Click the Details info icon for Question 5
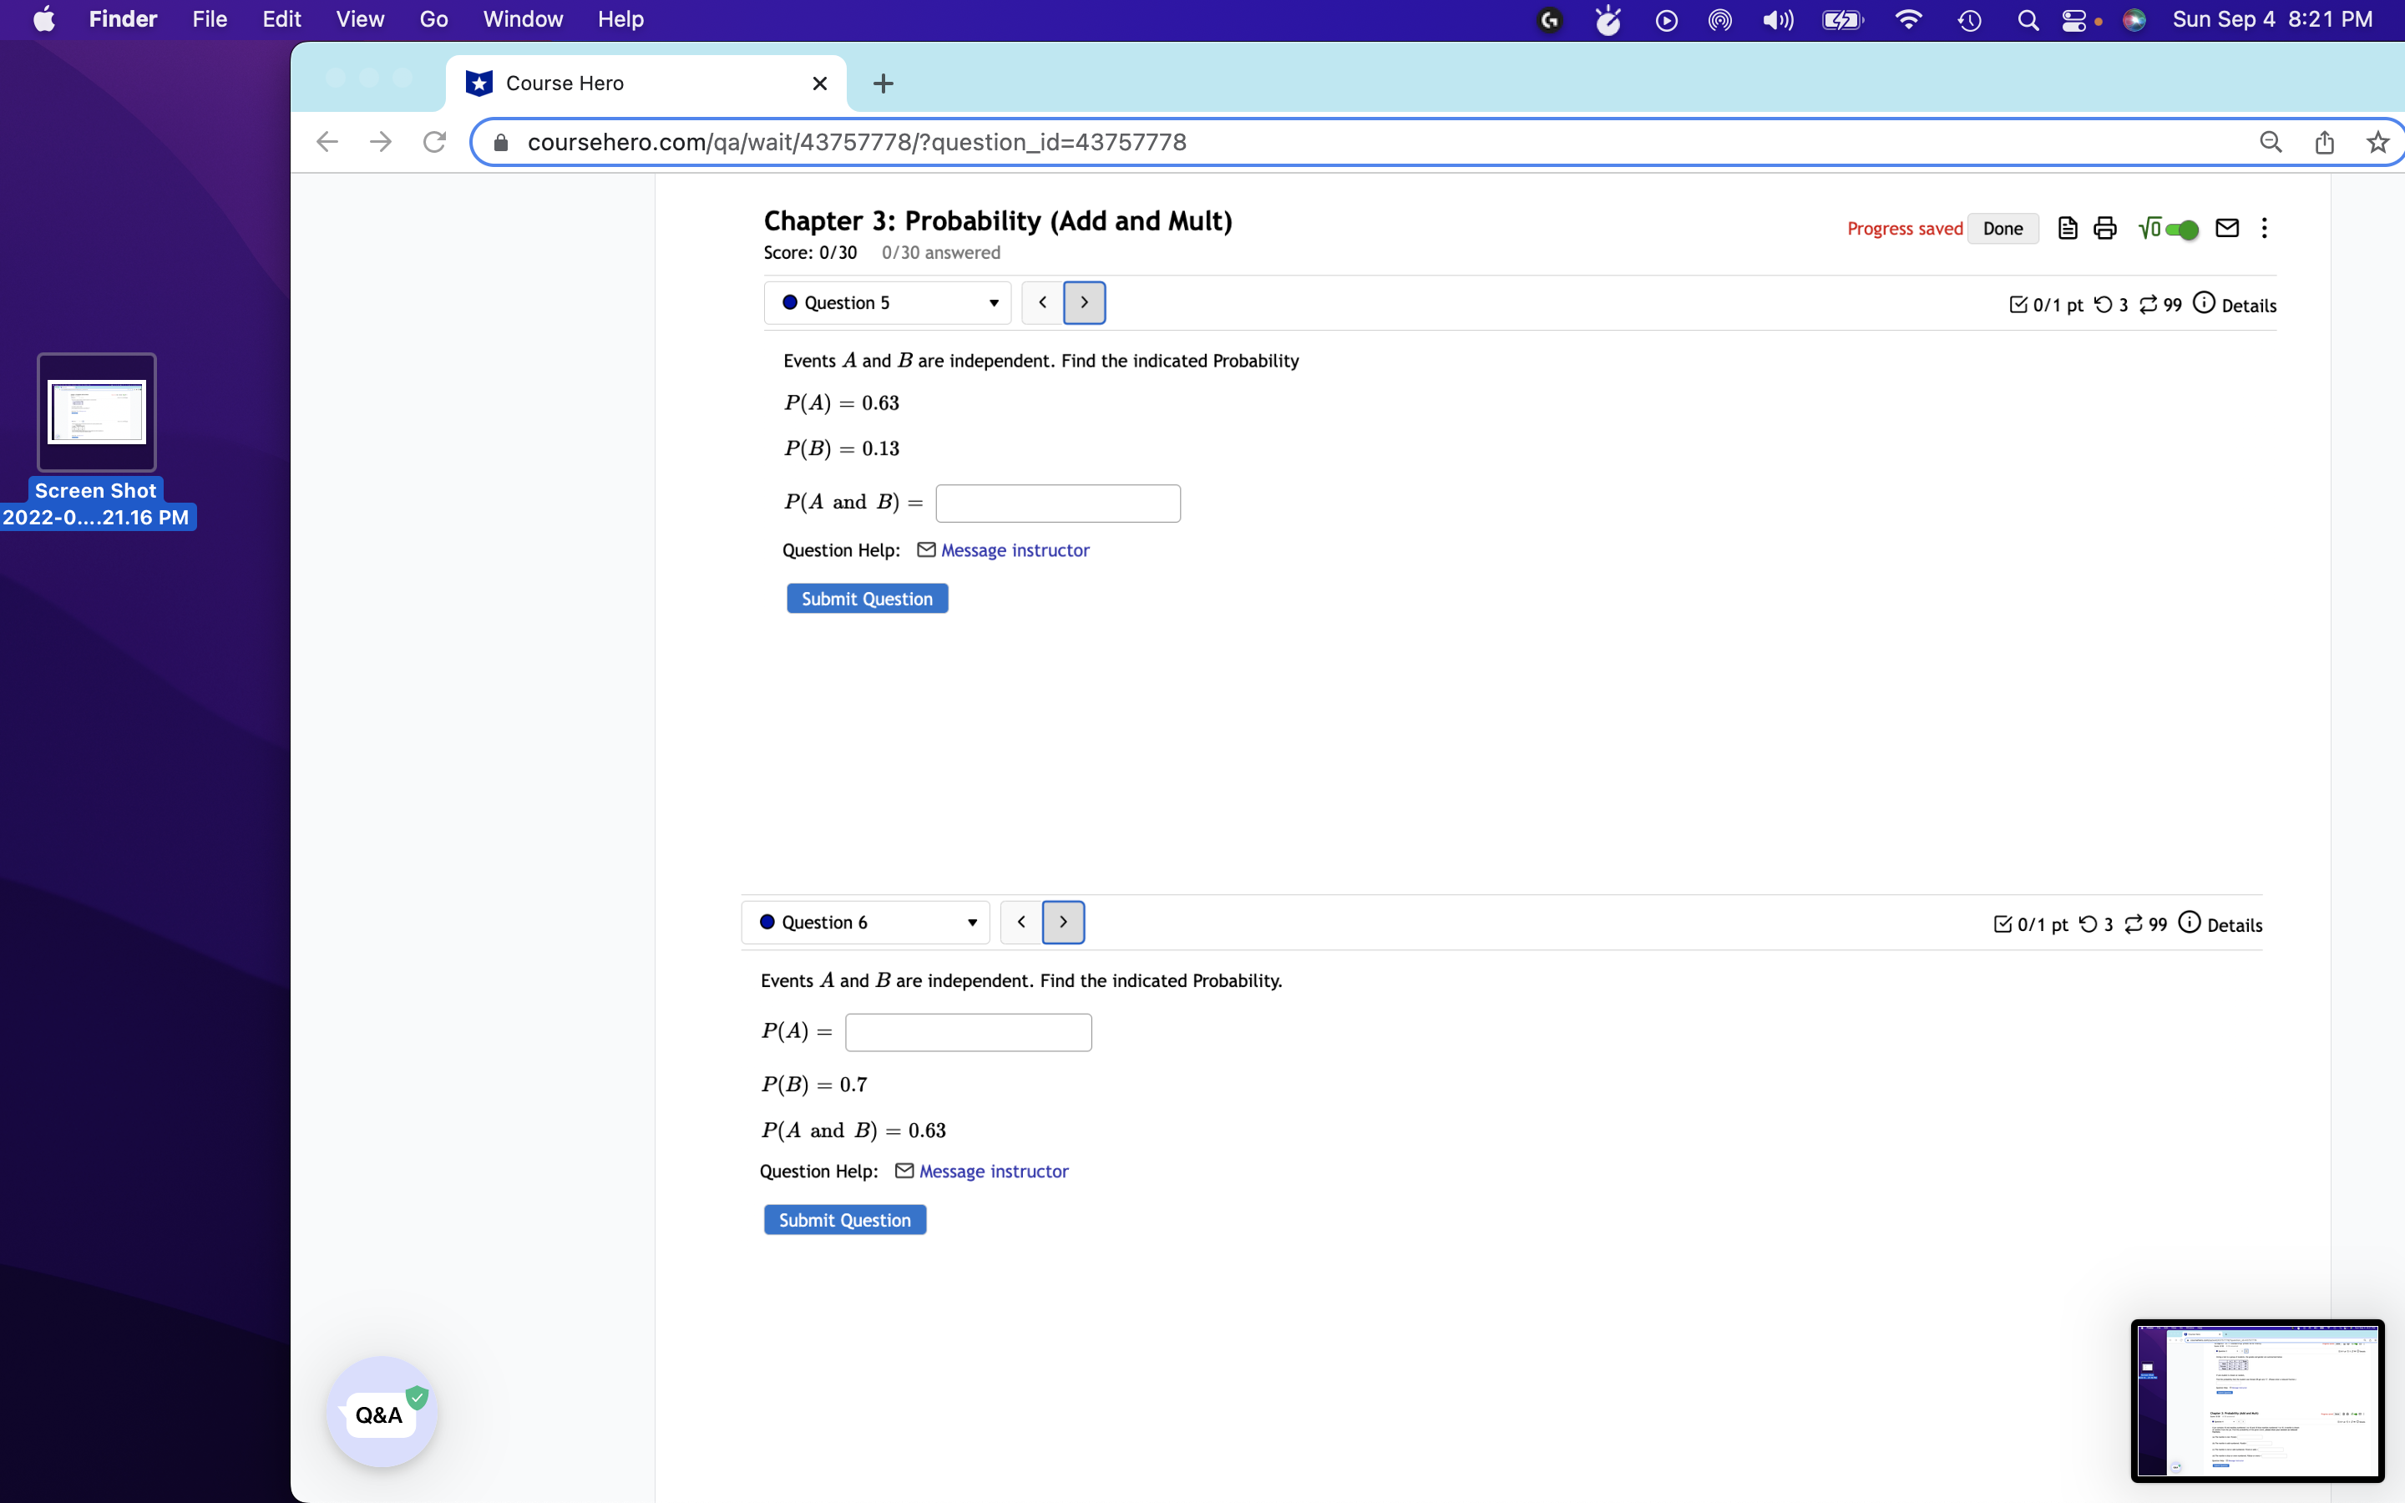The width and height of the screenshot is (2405, 1503). pos(2205,303)
